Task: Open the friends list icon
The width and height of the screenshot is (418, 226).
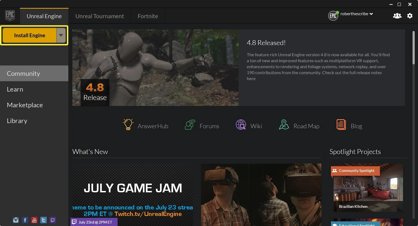Action: pos(397,16)
